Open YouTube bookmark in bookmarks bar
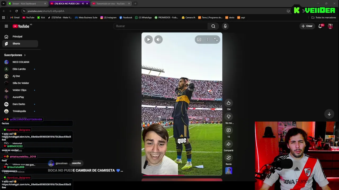This screenshot has height=190, width=339. pos(28,18)
